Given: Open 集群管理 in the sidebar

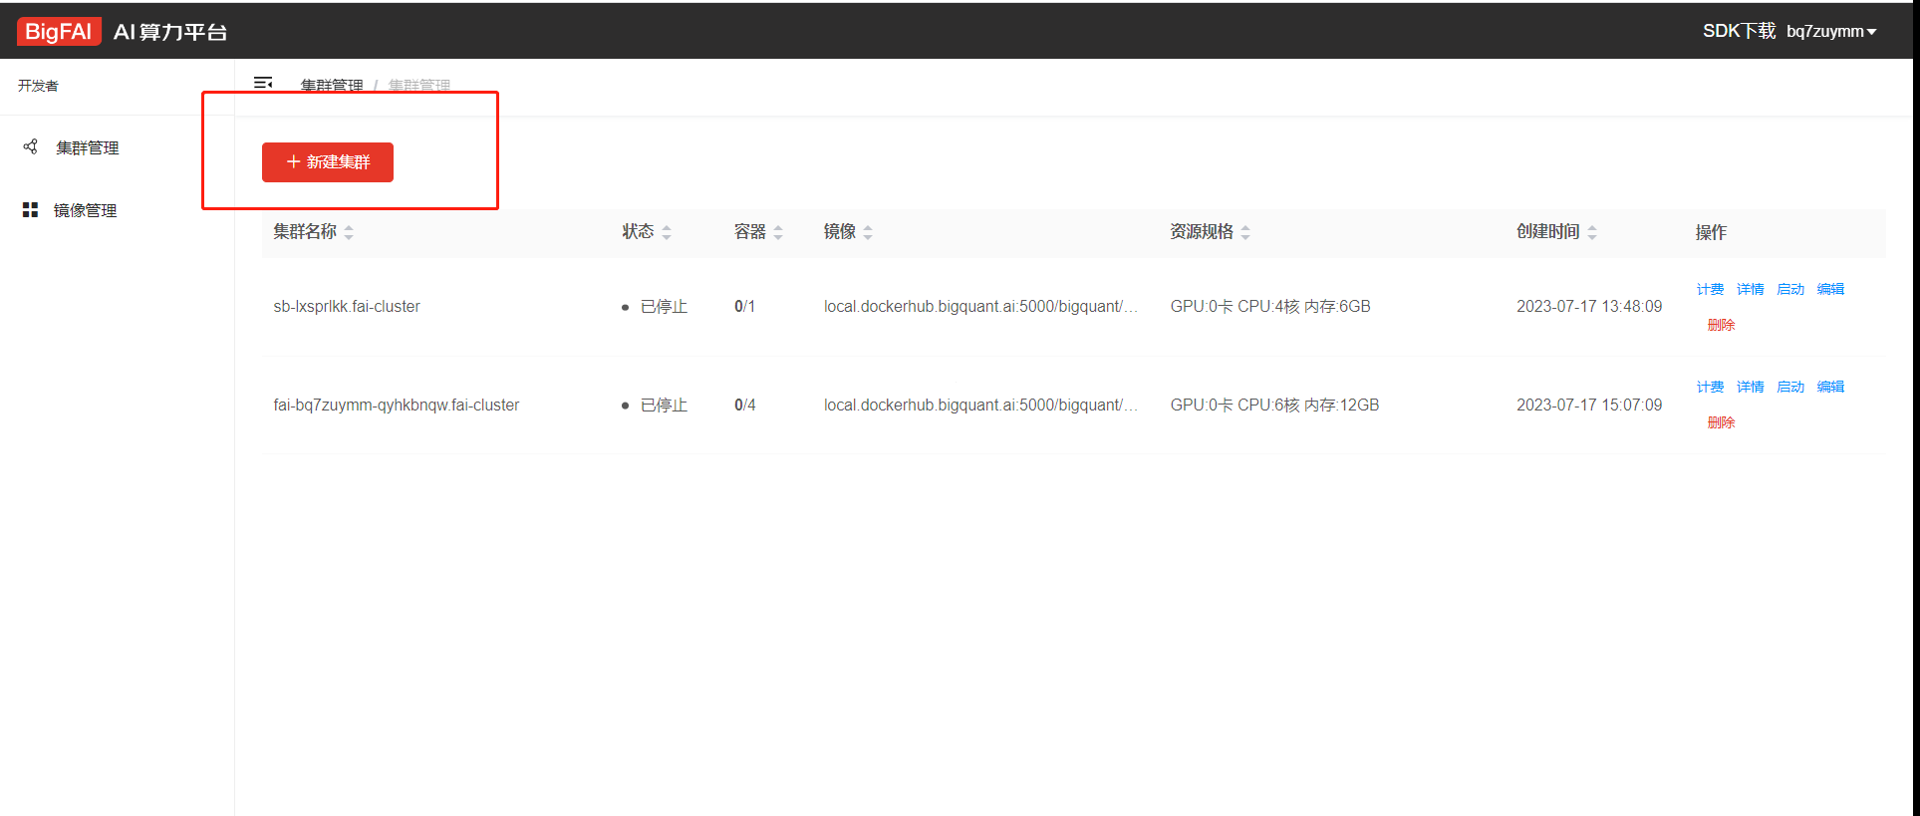Looking at the screenshot, I should 88,148.
